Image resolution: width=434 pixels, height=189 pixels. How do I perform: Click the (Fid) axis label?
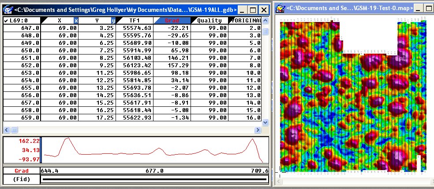tap(21, 179)
